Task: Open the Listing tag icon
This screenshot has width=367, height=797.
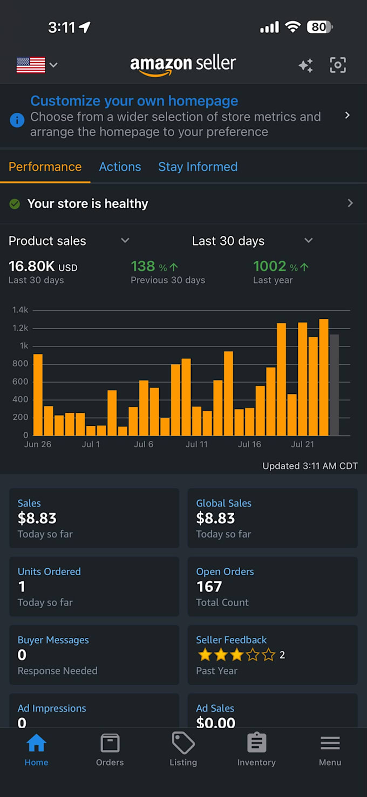Action: coord(183,743)
